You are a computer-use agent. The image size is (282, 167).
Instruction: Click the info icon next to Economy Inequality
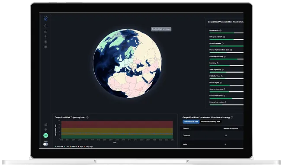224,57
